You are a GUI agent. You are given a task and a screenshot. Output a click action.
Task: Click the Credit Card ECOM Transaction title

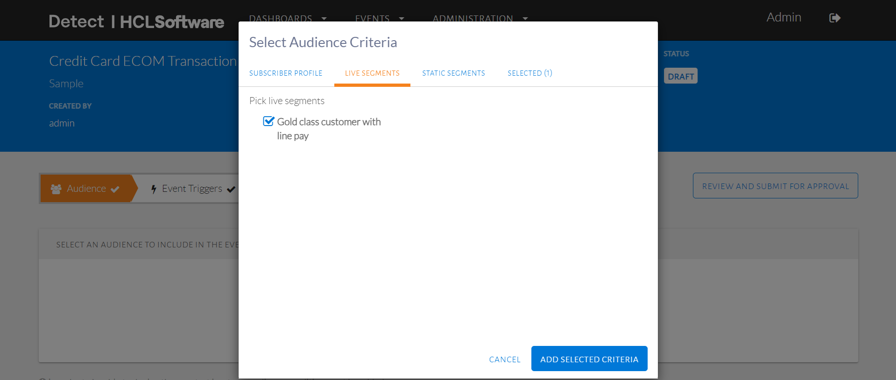143,61
